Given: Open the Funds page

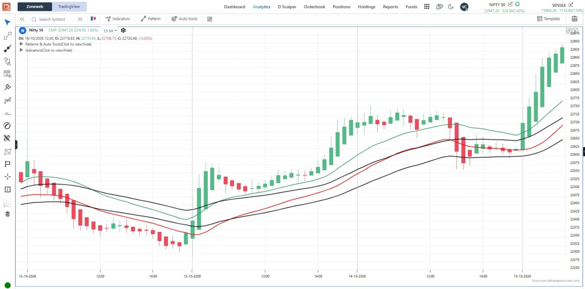Looking at the screenshot, I should [x=412, y=7].
